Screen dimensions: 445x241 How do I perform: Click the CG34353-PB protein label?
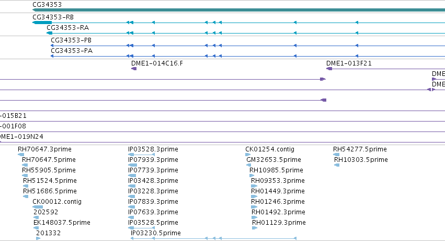click(x=71, y=40)
